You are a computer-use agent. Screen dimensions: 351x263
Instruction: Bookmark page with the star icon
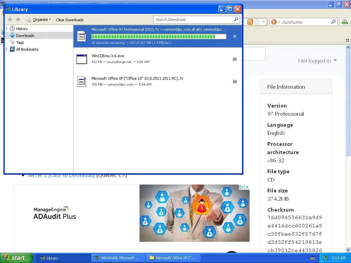pyautogui.click(x=257, y=22)
